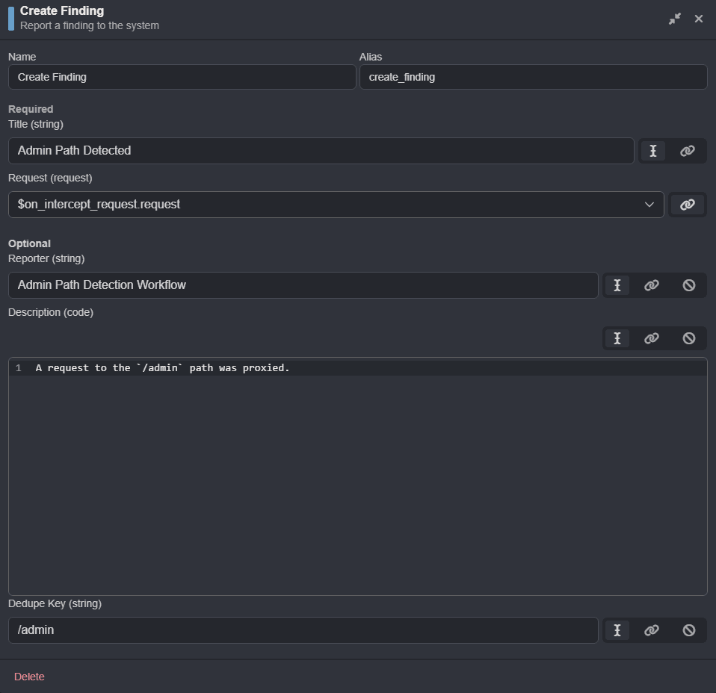The image size is (716, 693).
Task: Close the Create Finding dialog
Action: (698, 18)
